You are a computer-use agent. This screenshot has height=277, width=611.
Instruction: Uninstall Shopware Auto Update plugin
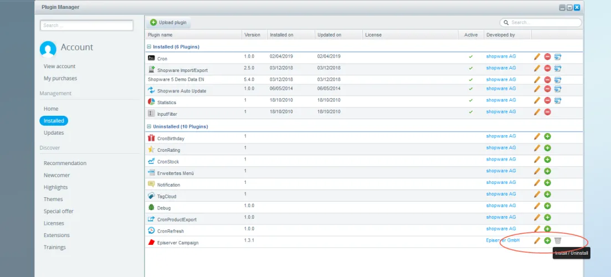tap(547, 89)
